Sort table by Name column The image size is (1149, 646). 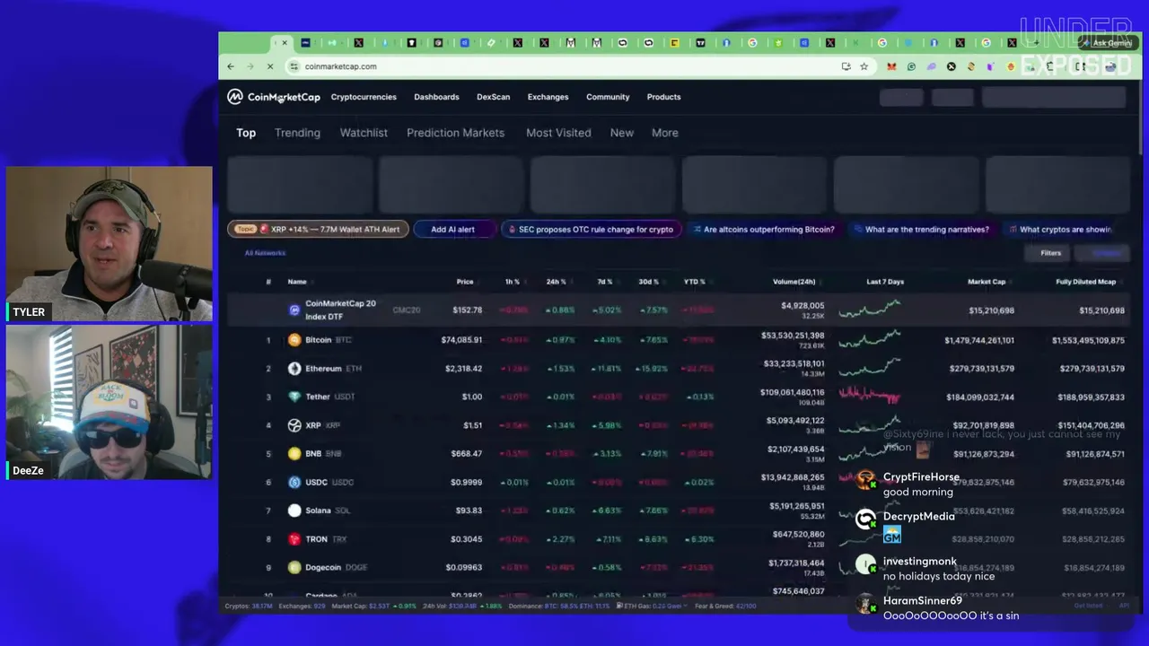(297, 282)
